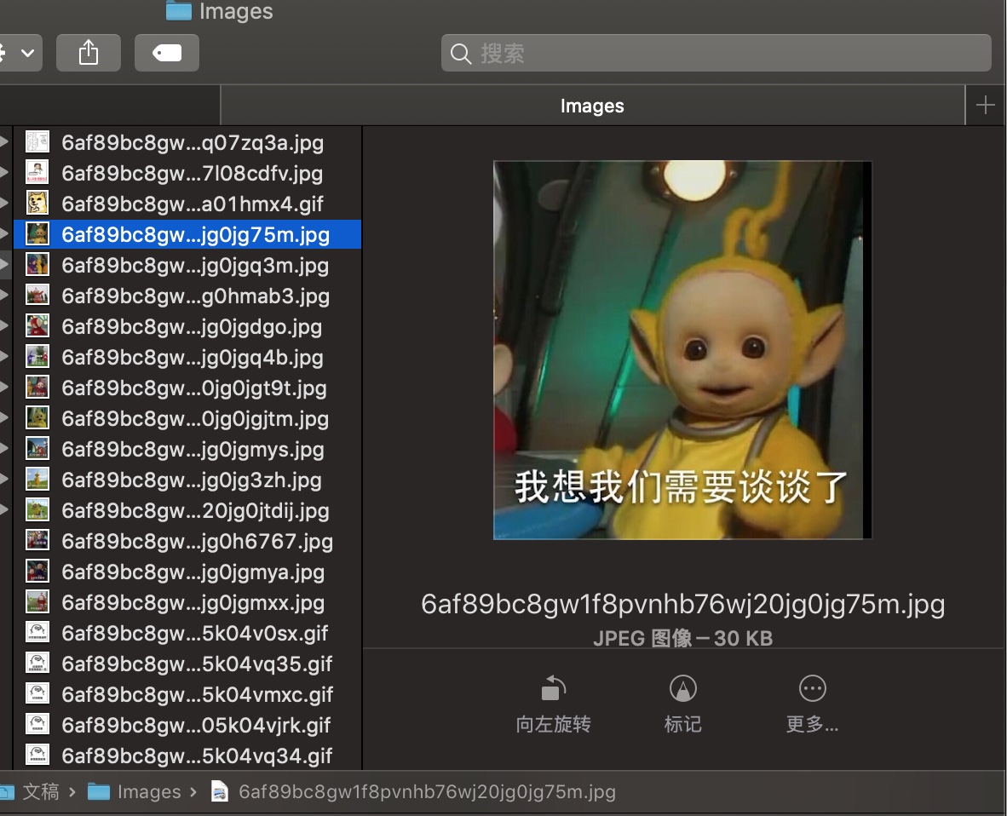Click the magnifier icon in search field
Image resolution: width=1007 pixels, height=816 pixels.
coord(460,54)
